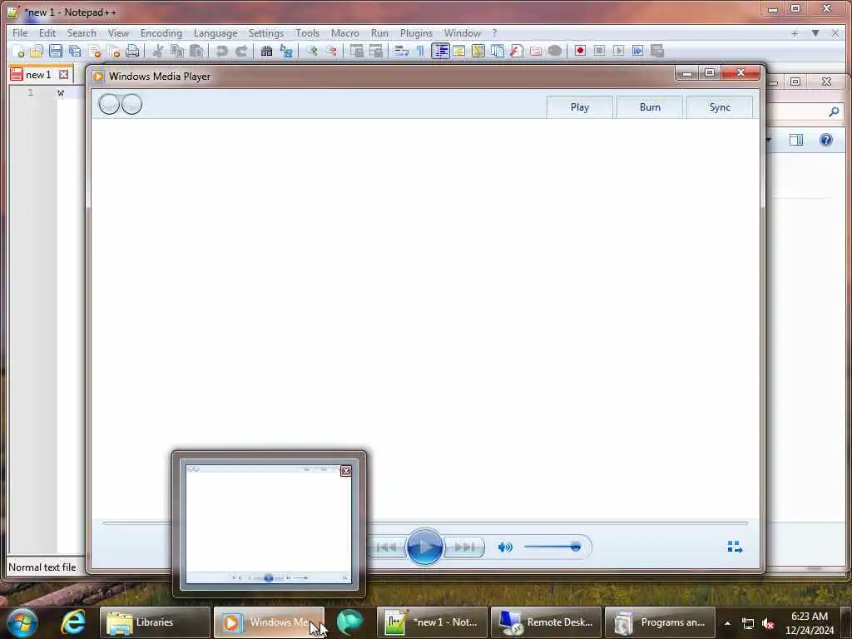
Task: Save the document with the Save icon
Action: coord(56,51)
